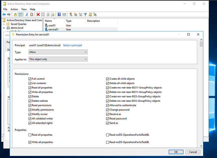The height and width of the screenshot is (158, 217).
Task: Click the Create new user toolbar icon
Action: [71, 14]
